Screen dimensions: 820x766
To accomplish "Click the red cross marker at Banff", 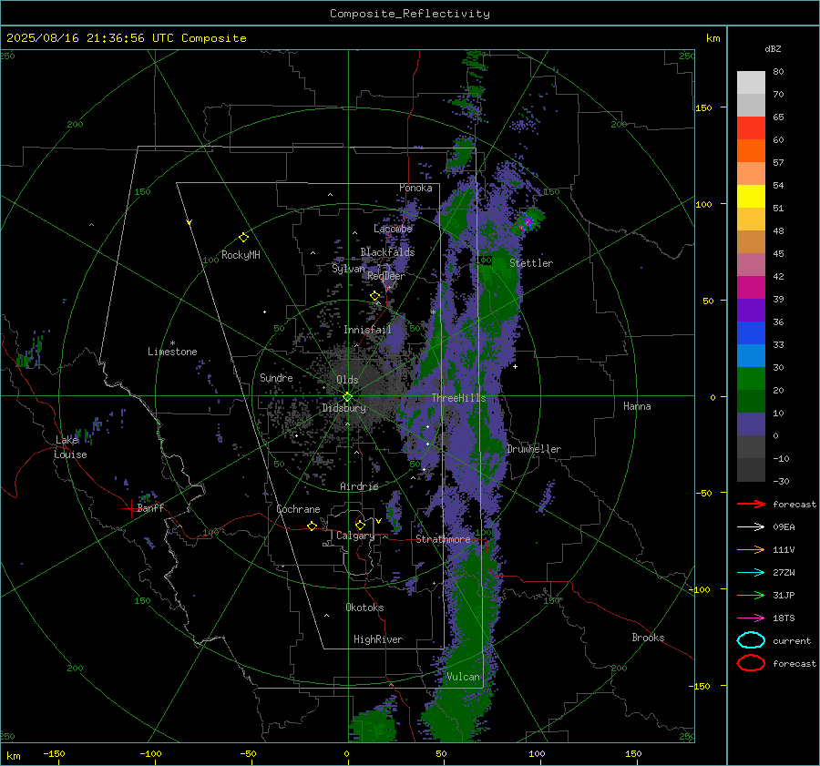I will click(x=130, y=508).
